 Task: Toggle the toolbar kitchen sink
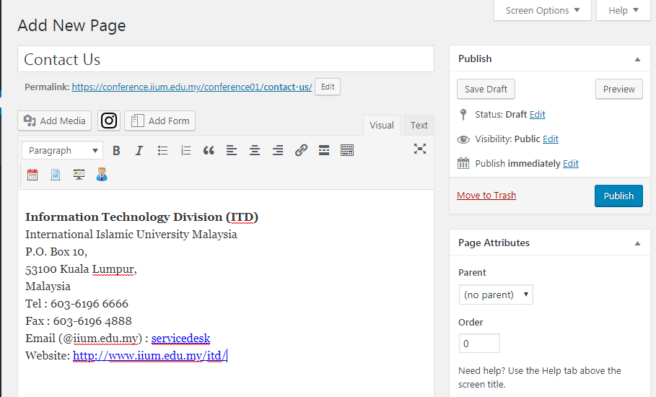[347, 151]
